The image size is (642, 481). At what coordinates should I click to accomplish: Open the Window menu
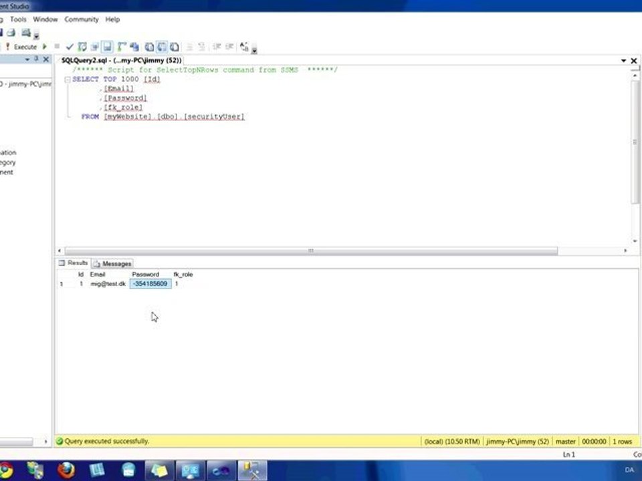(x=45, y=19)
